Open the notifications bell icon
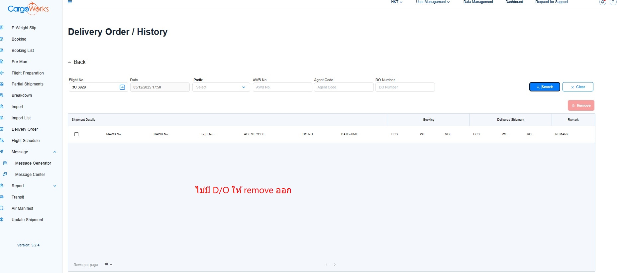Image resolution: width=618 pixels, height=273 pixels. pos(602,2)
